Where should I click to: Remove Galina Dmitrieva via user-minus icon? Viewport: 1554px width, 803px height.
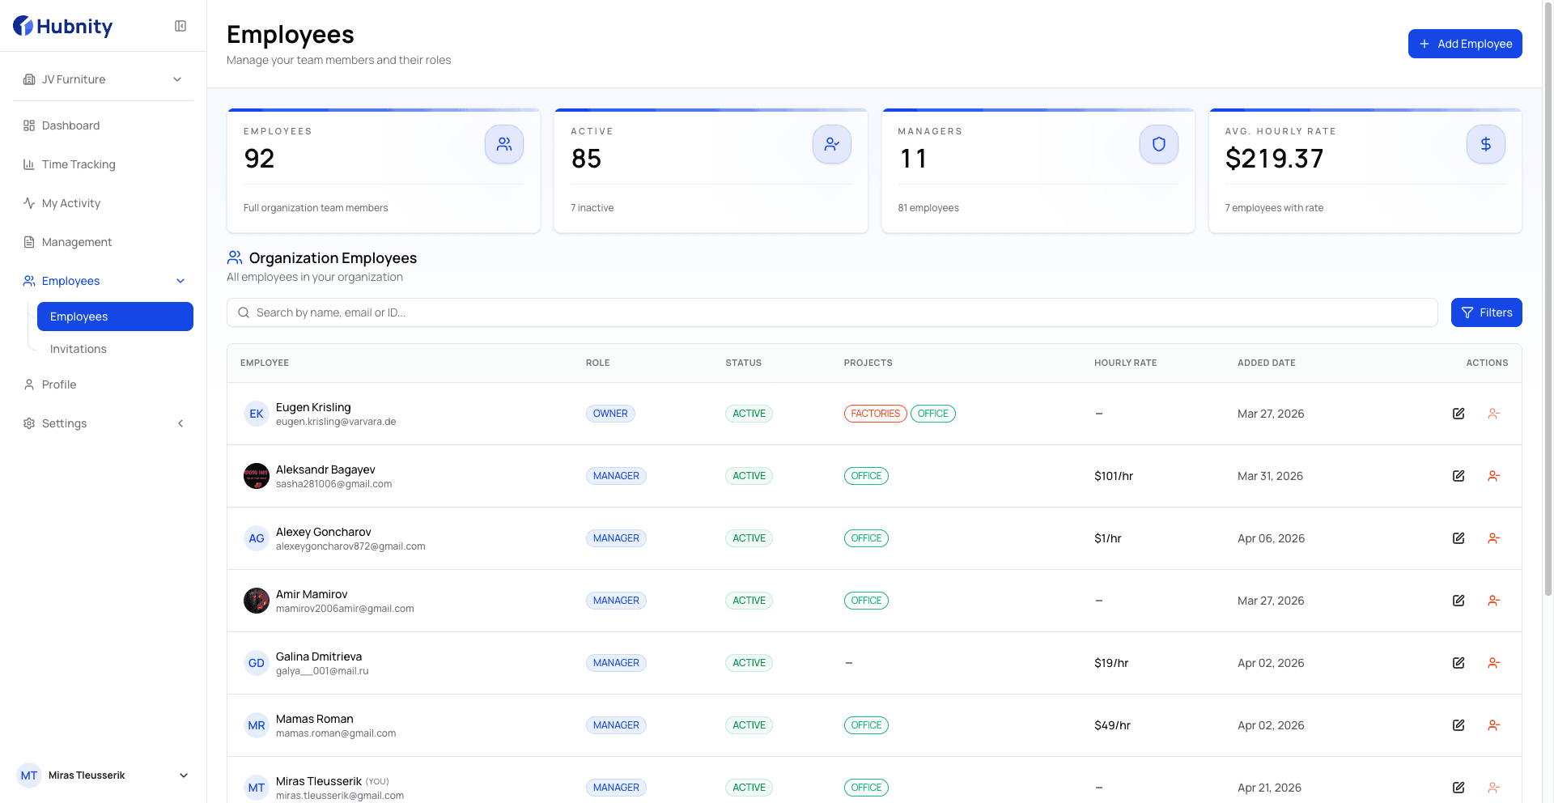(x=1494, y=663)
